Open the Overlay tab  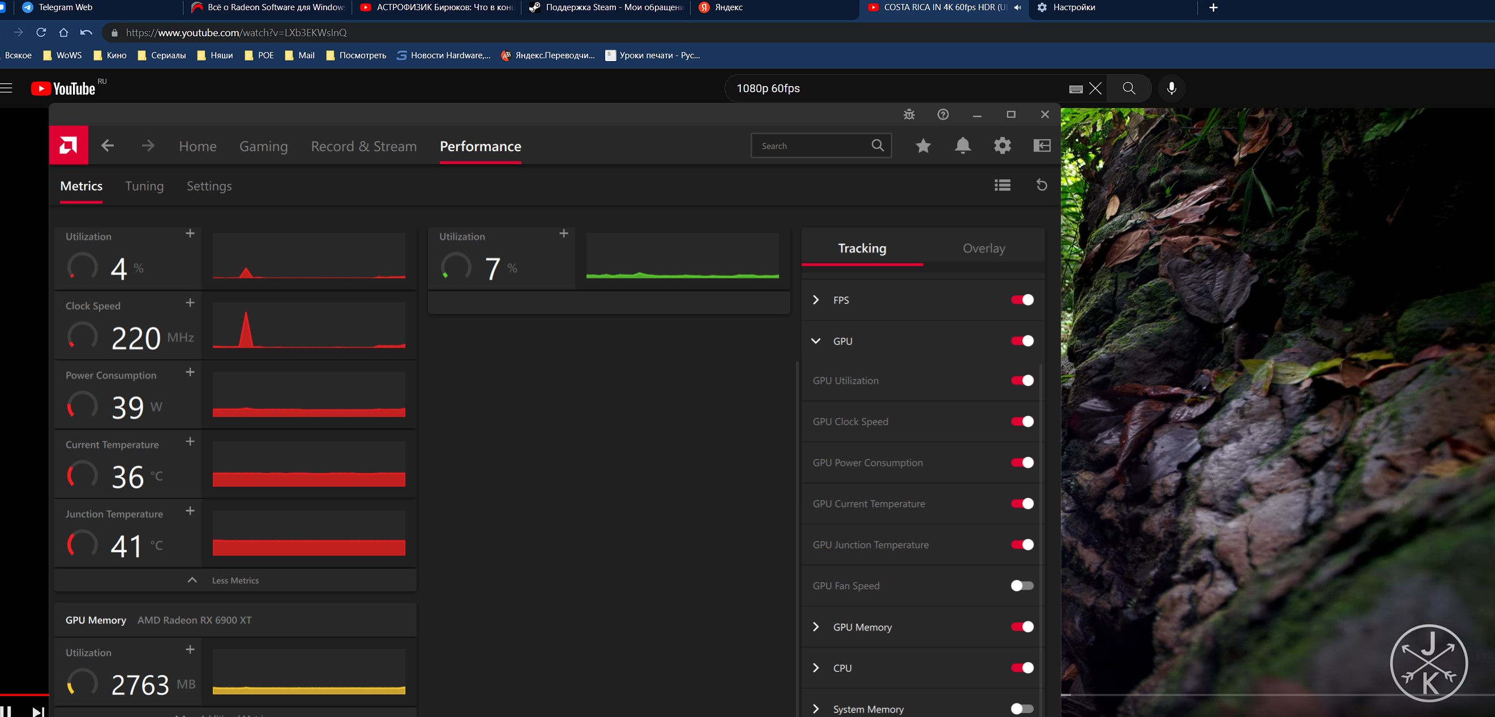click(x=983, y=248)
